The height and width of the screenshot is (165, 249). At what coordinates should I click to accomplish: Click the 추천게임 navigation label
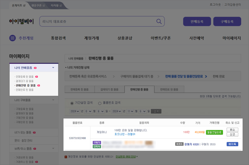[26, 38]
